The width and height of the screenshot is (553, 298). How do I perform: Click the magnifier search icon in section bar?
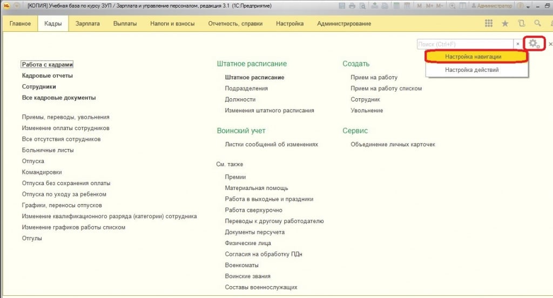[537, 24]
